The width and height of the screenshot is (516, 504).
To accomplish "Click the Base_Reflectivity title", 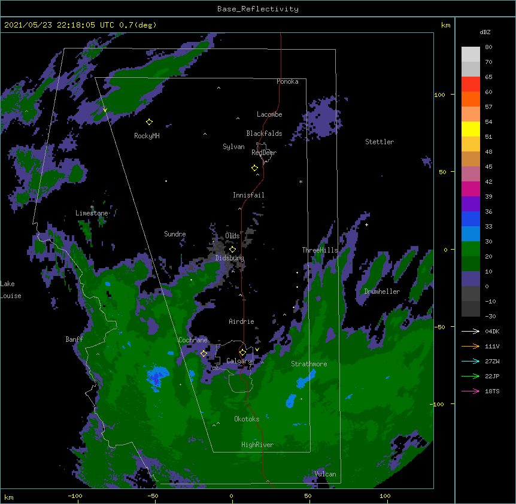I will point(258,9).
